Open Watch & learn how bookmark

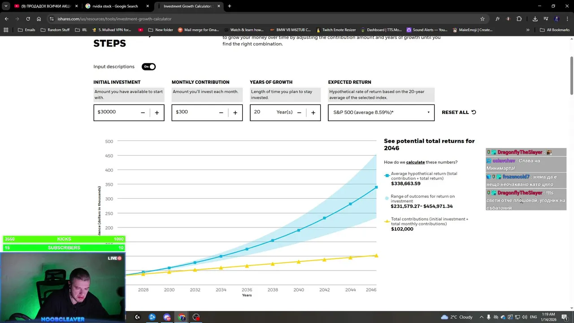pos(243,30)
